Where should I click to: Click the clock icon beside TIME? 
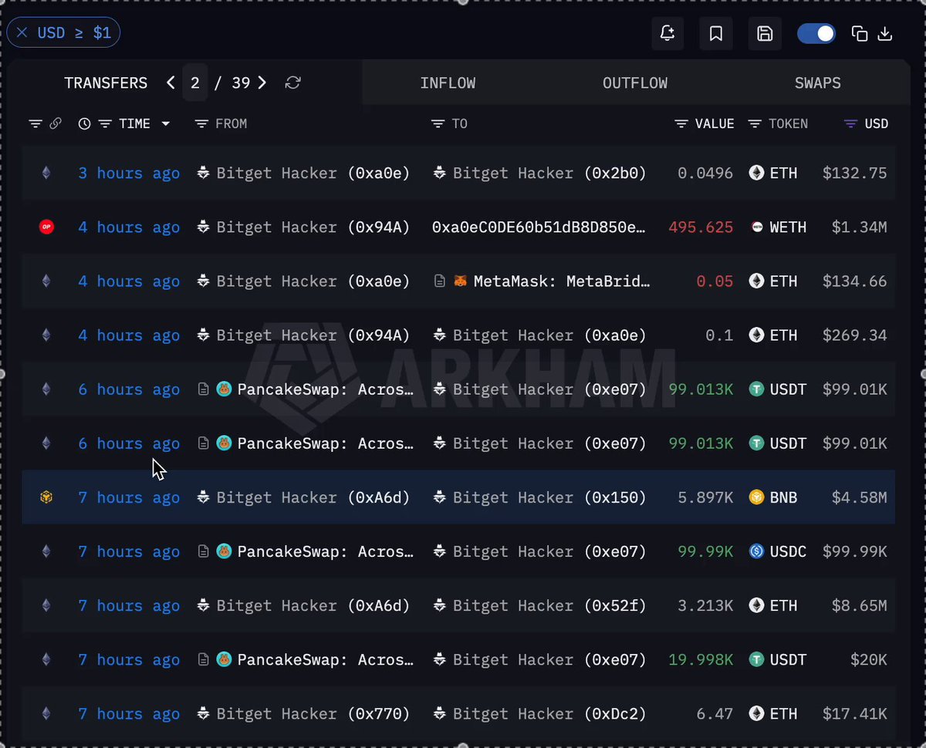85,123
